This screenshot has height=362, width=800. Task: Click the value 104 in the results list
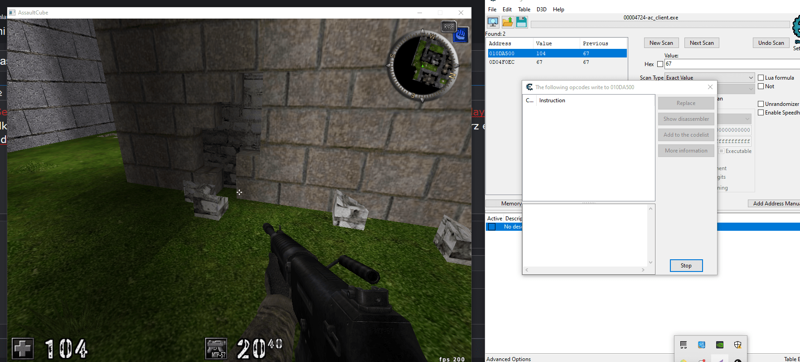click(x=541, y=53)
